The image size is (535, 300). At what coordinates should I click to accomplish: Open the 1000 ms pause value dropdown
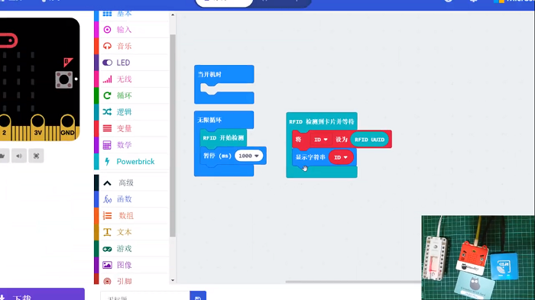pyautogui.click(x=248, y=156)
